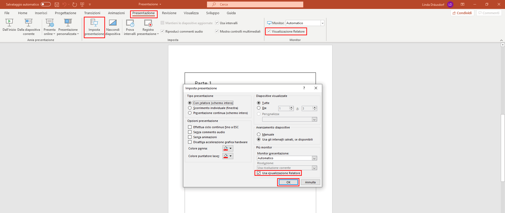Screen dimensions: 505x213
Task: Open Colore puntatore laser color picker
Action: tap(228, 156)
